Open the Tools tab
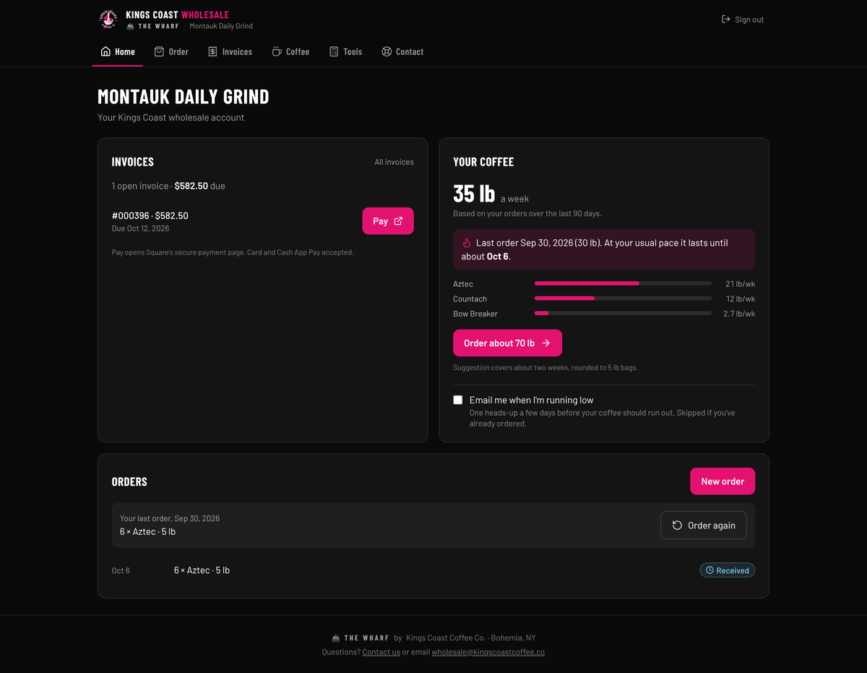867x673 pixels. point(345,51)
